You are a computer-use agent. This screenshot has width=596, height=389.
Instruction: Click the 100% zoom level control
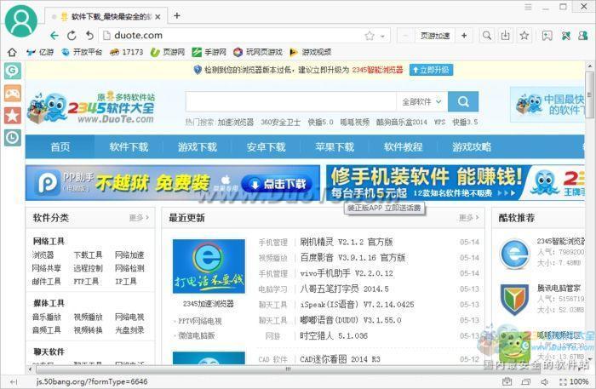[x=579, y=381]
